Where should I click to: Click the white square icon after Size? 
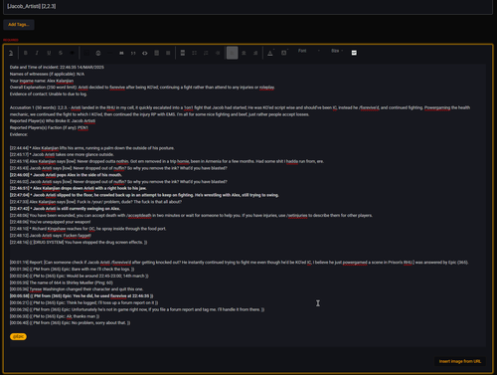coord(354,53)
